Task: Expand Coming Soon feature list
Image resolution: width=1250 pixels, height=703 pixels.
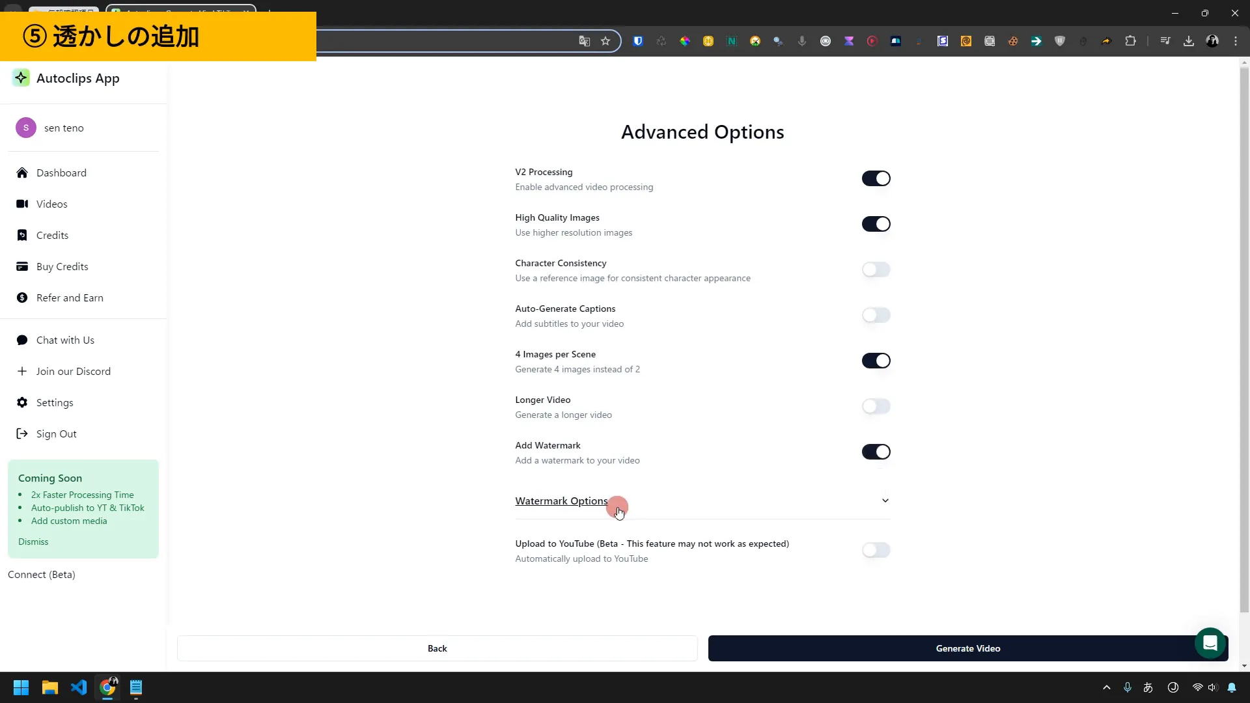Action: tap(49, 477)
